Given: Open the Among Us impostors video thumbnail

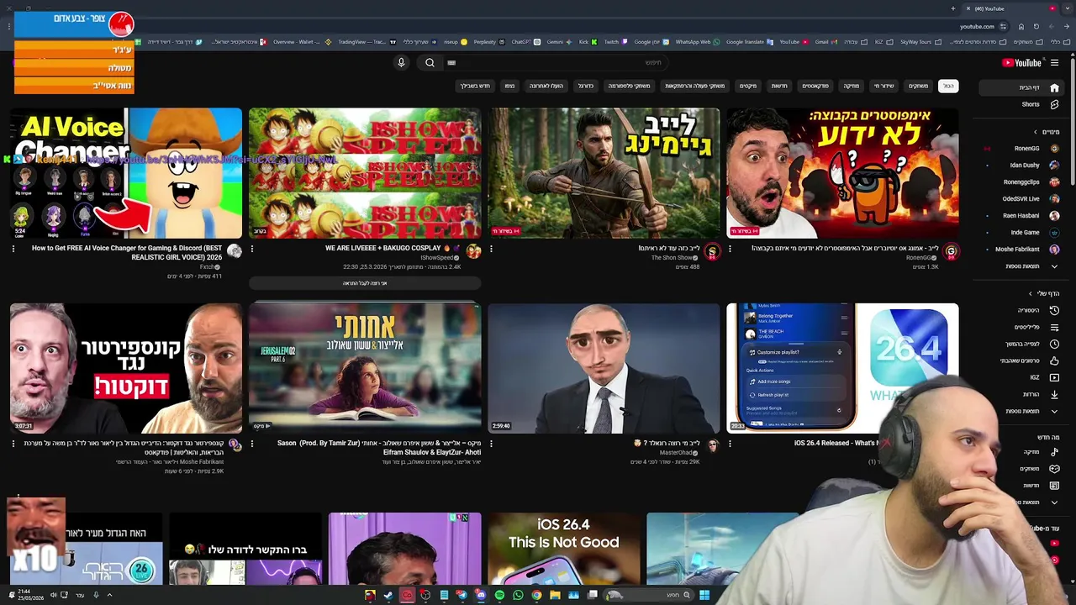Looking at the screenshot, I should pyautogui.click(x=842, y=173).
